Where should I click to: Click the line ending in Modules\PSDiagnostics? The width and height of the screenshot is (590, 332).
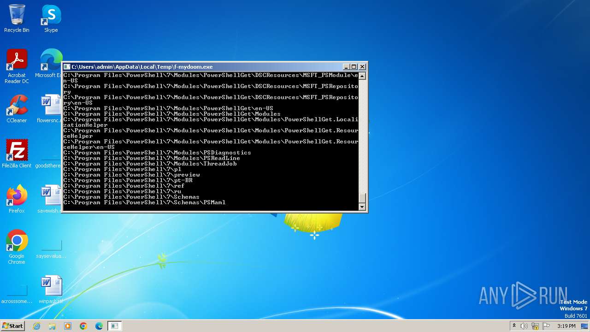[157, 153]
